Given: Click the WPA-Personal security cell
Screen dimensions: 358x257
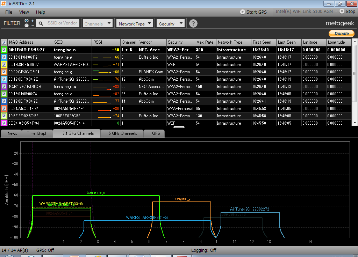Looking at the screenshot, I should (x=180, y=109).
